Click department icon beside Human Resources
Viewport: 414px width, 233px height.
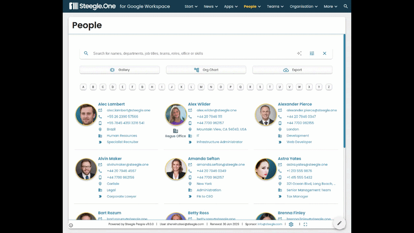pyautogui.click(x=100, y=136)
